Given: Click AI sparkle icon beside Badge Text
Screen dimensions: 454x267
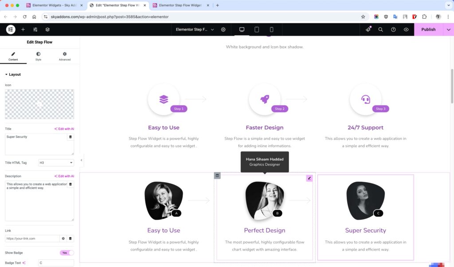Looking at the screenshot, I should (24, 263).
